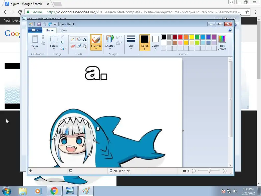Click the Brushes tool icon
Viewport: 261px width, 196px height.
point(96,39)
